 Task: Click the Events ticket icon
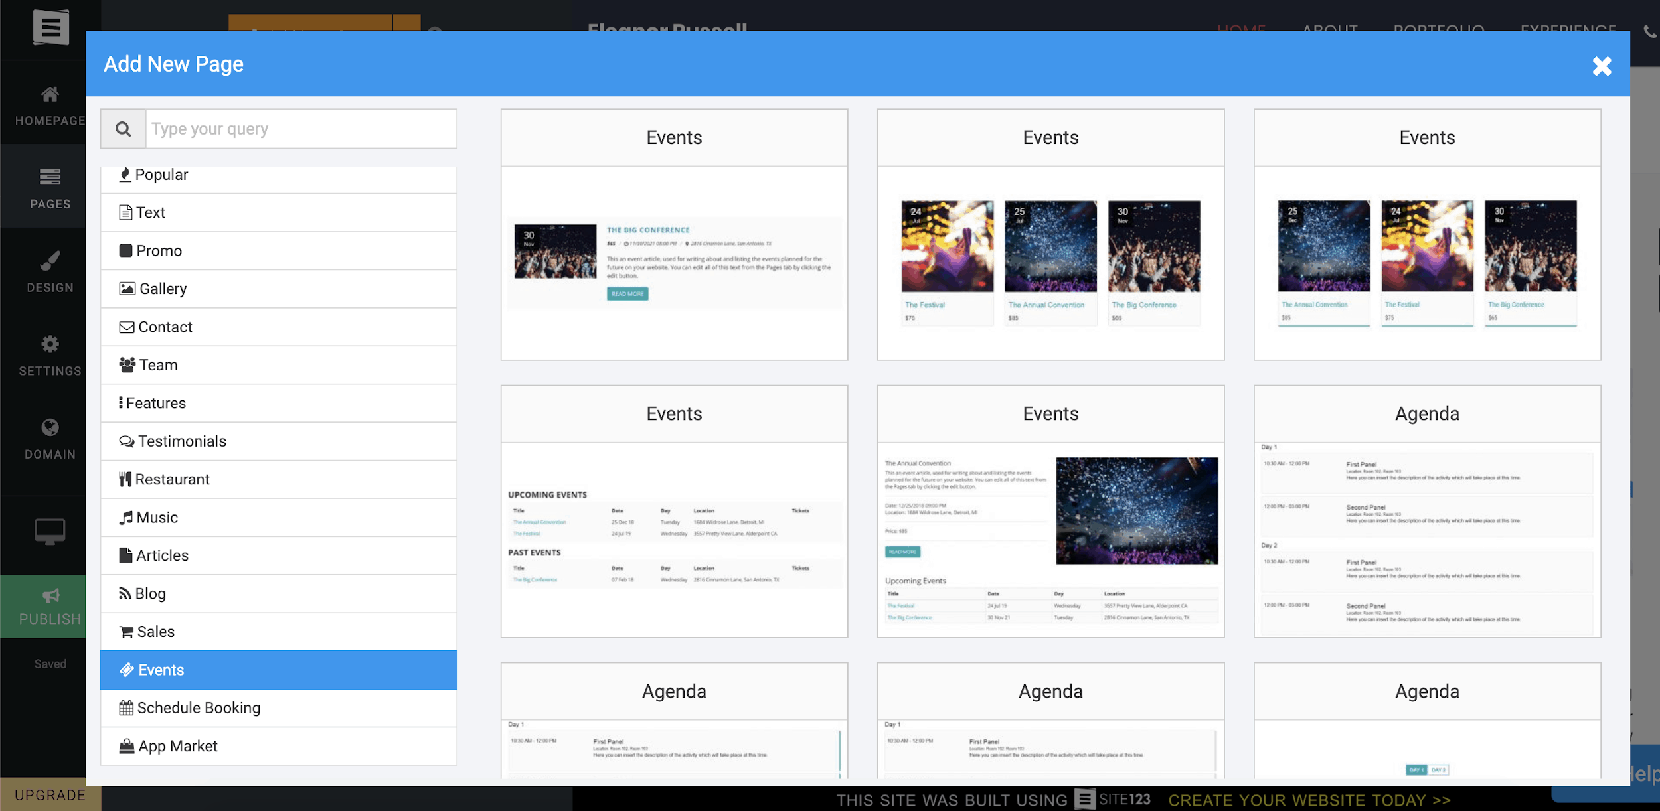click(x=126, y=670)
